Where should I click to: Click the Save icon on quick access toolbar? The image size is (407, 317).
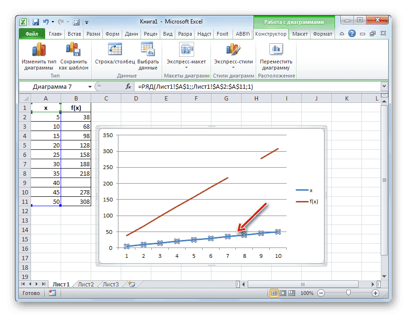point(35,22)
